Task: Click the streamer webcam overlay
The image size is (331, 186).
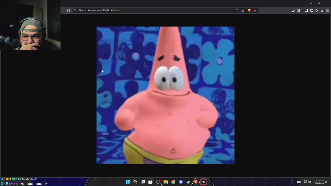Action: pos(30,25)
